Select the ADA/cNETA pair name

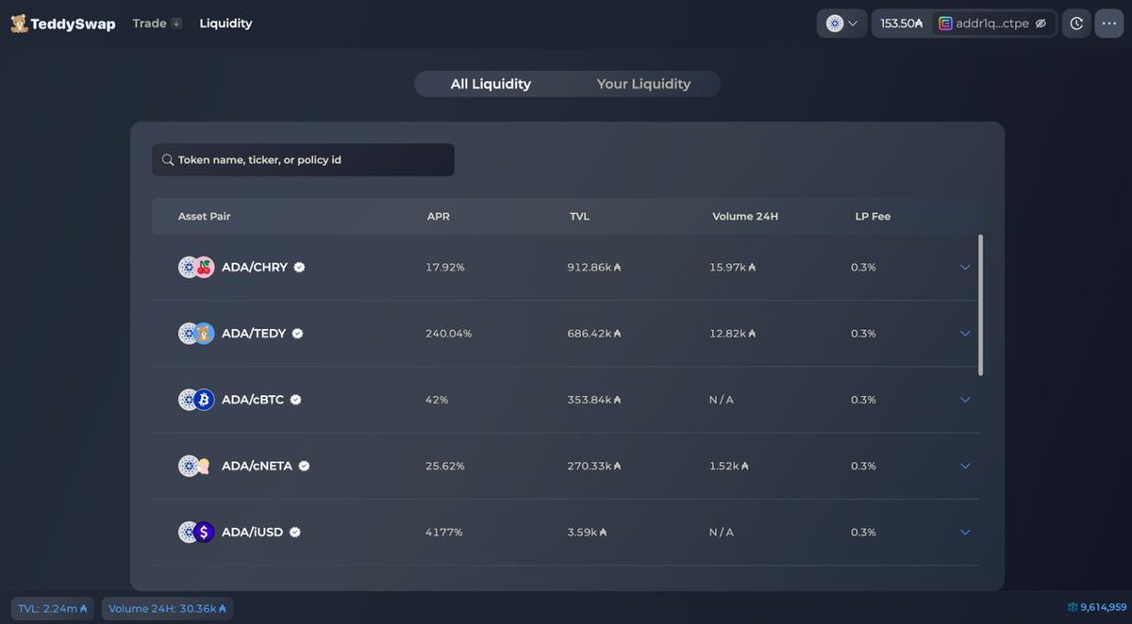coord(258,466)
